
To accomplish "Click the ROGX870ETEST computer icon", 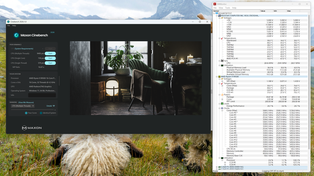I will click(217, 13).
